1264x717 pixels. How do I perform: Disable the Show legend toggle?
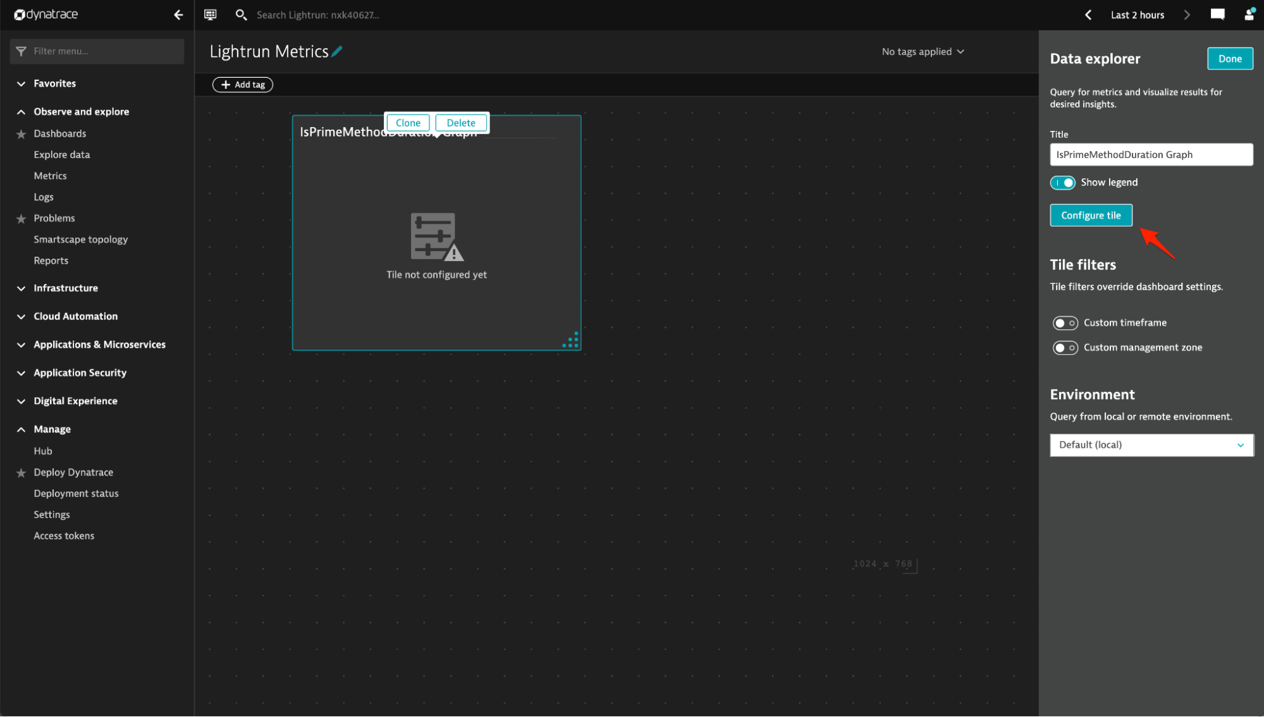pyautogui.click(x=1063, y=183)
